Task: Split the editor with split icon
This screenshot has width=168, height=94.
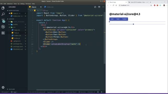Action: pyautogui.click(x=99, y=7)
